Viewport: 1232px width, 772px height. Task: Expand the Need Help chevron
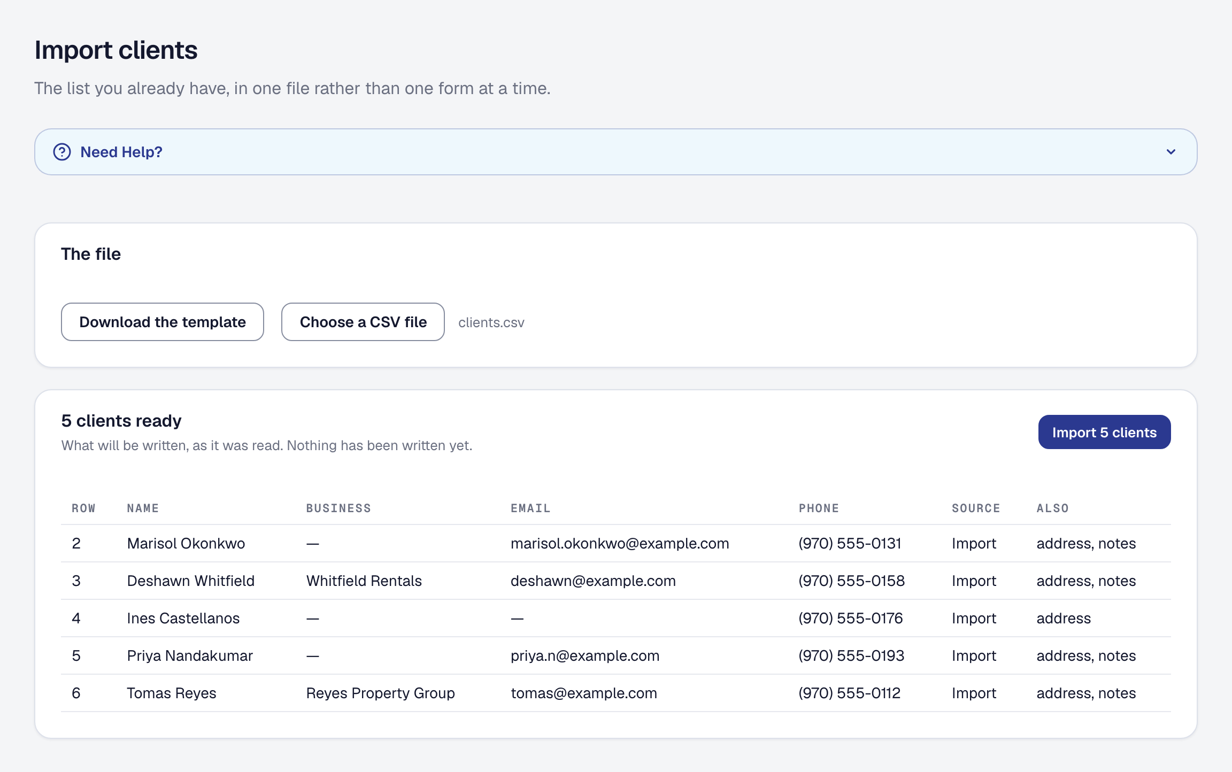[1171, 152]
